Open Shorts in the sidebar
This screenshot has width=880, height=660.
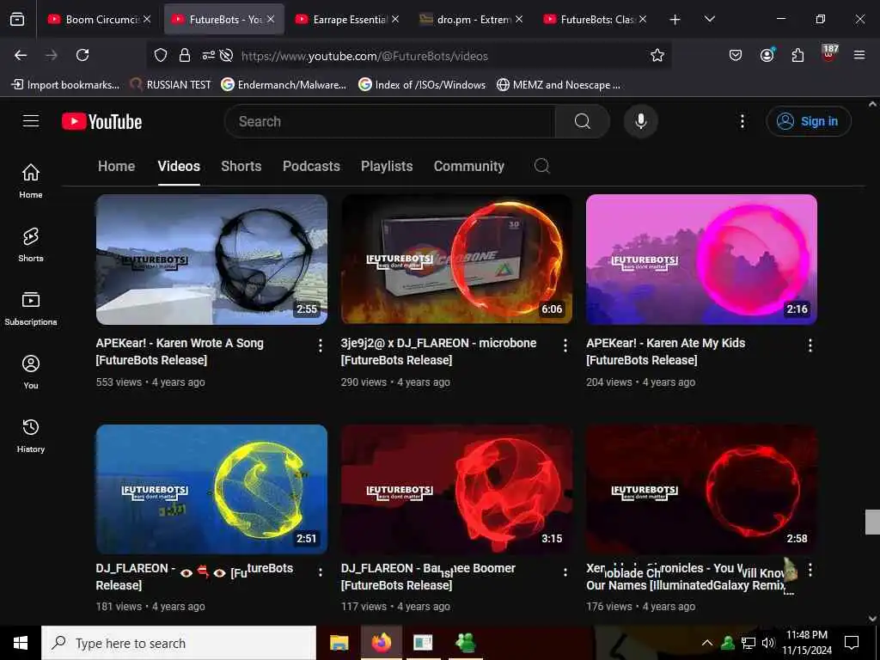(x=31, y=245)
